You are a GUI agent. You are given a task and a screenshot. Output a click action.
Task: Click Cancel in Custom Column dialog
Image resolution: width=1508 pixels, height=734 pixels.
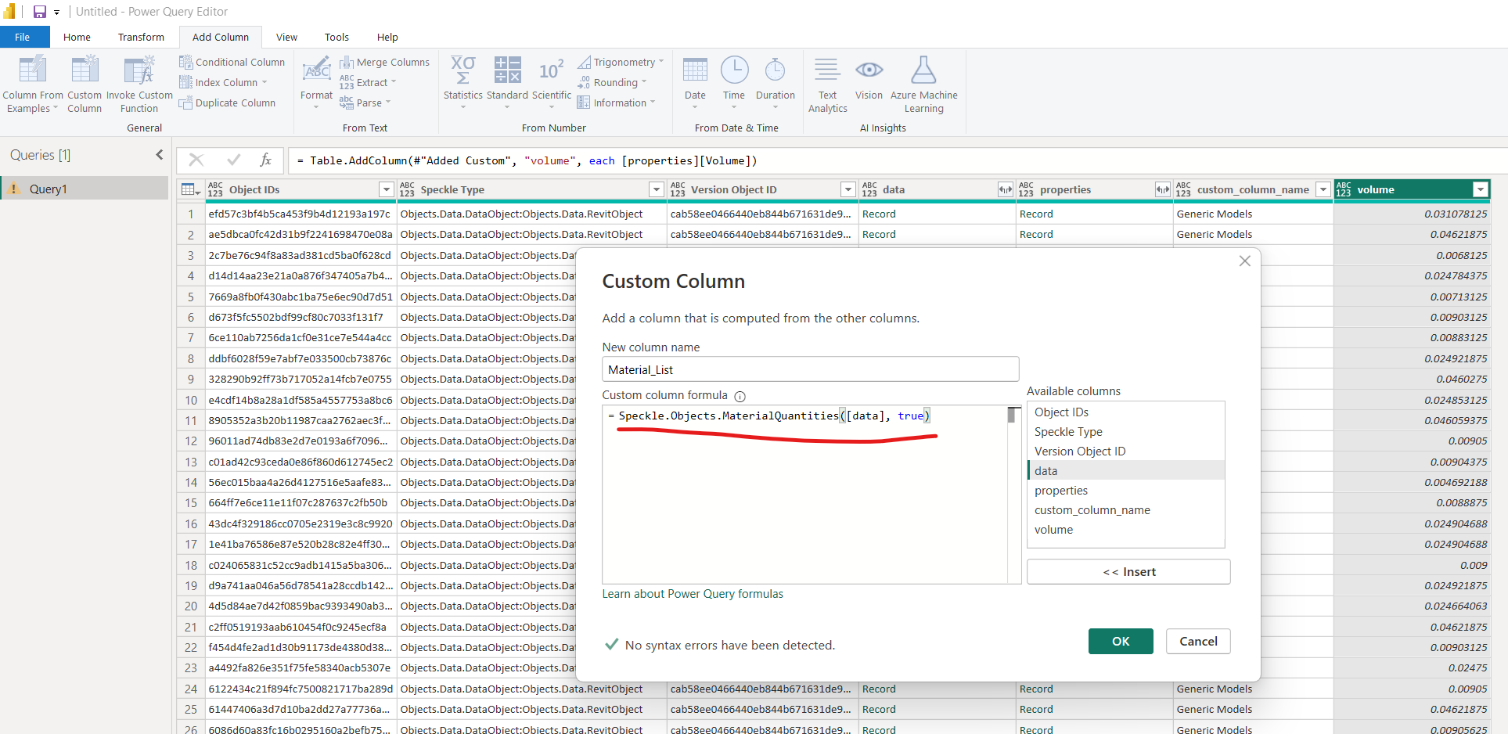1198,641
